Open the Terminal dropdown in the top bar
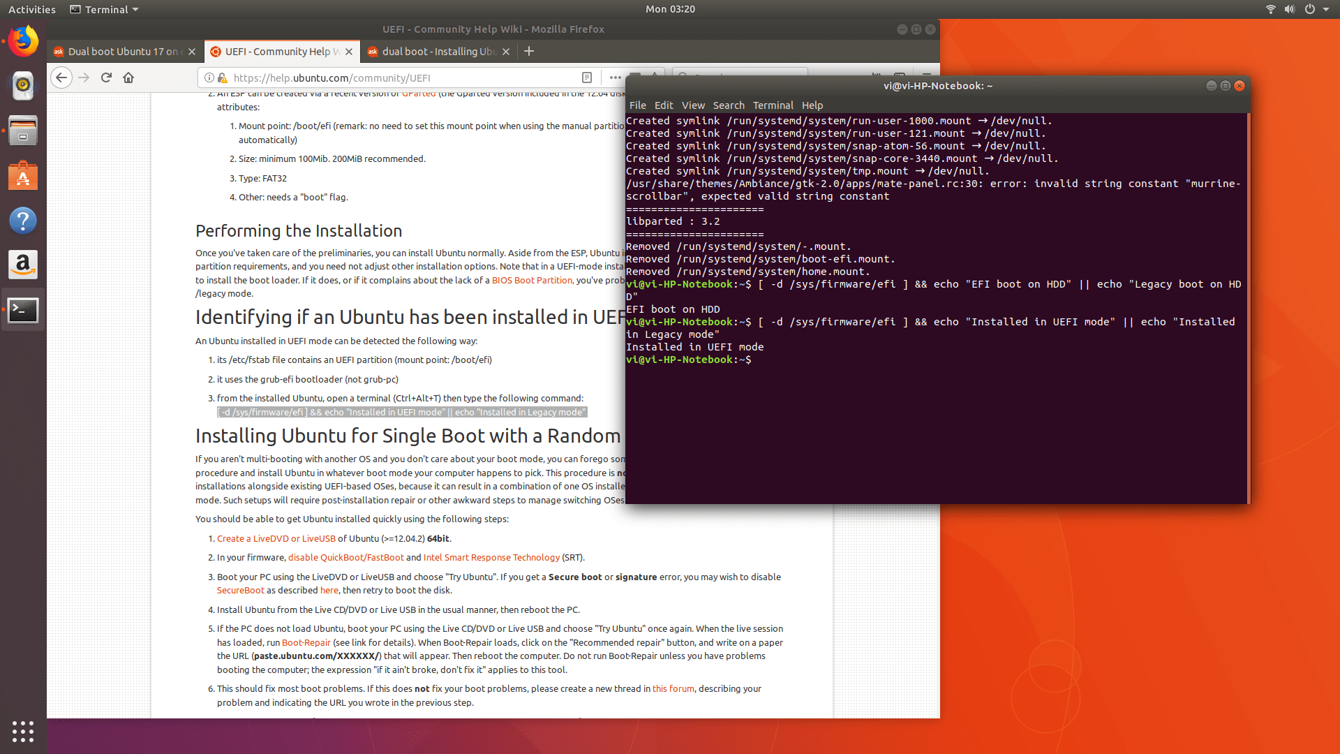This screenshot has width=1340, height=754. pyautogui.click(x=103, y=9)
